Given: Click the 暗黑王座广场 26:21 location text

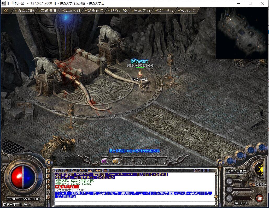Looking at the screenshot, I should point(17,204).
